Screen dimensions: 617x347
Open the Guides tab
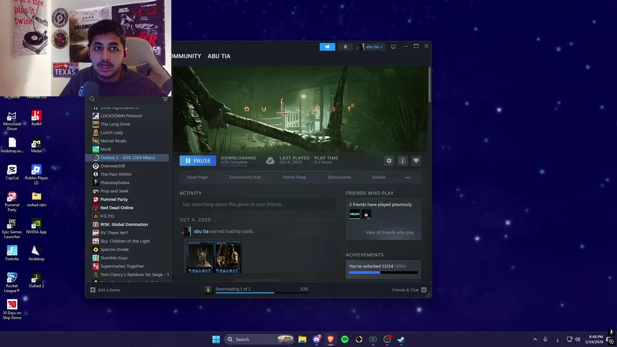click(379, 177)
